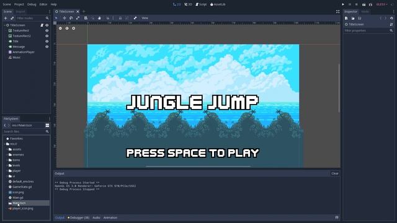397x223 pixels.
Task: Create a new resource in Inspector
Action: [x=346, y=18]
